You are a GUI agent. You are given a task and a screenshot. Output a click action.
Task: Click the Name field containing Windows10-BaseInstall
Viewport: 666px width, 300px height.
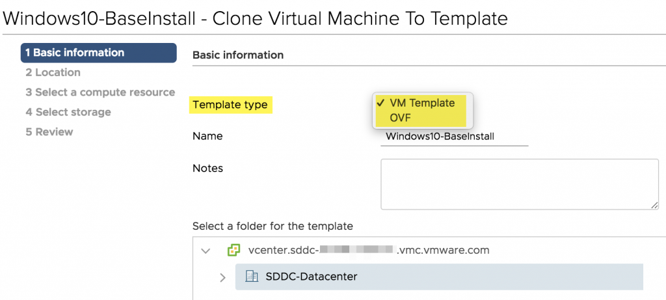(x=454, y=137)
